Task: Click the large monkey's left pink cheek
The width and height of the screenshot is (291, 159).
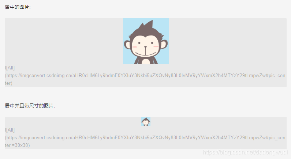Action: click(135, 47)
